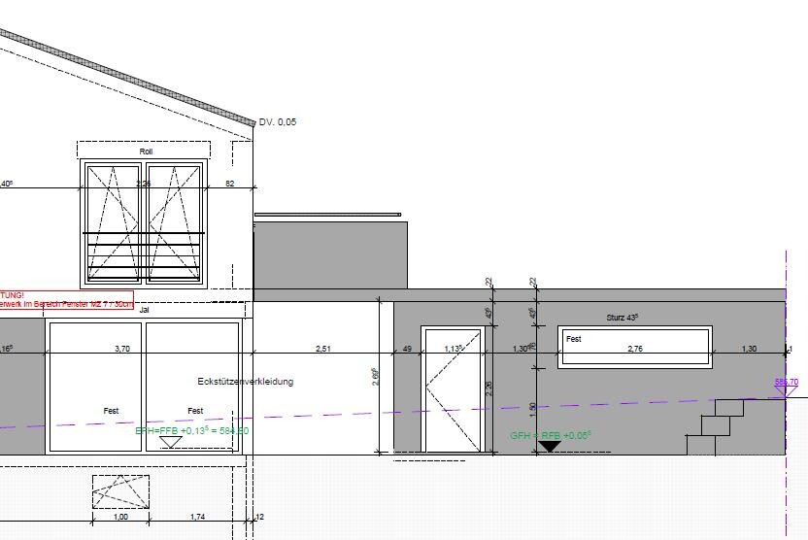The image size is (808, 540).
Task: Select the right sash of the upper double window
Action: pos(175,222)
